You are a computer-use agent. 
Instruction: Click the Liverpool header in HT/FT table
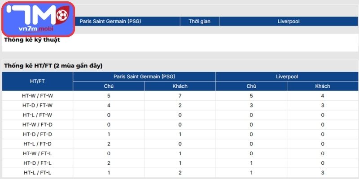coord(287,77)
